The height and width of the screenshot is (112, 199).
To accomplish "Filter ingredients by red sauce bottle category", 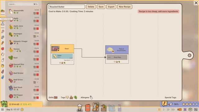I will [x=3, y=72].
